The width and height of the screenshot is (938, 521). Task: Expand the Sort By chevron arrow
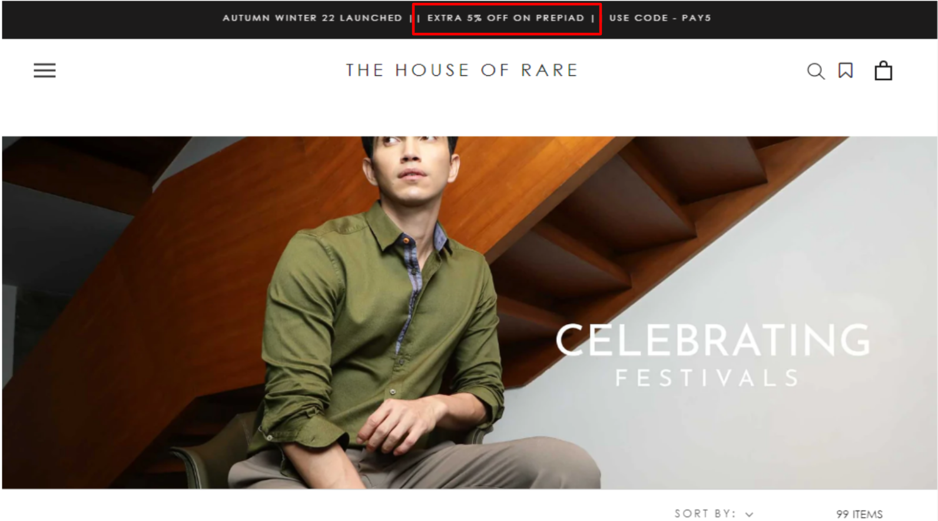pos(749,515)
